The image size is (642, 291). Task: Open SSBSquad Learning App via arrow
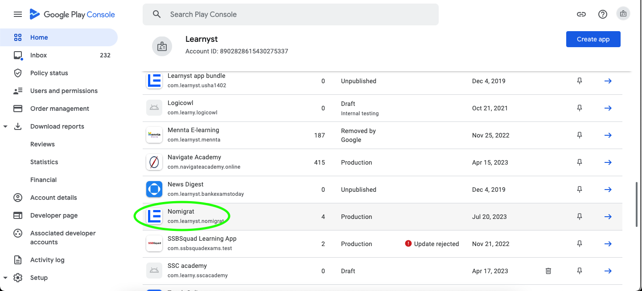pos(608,244)
